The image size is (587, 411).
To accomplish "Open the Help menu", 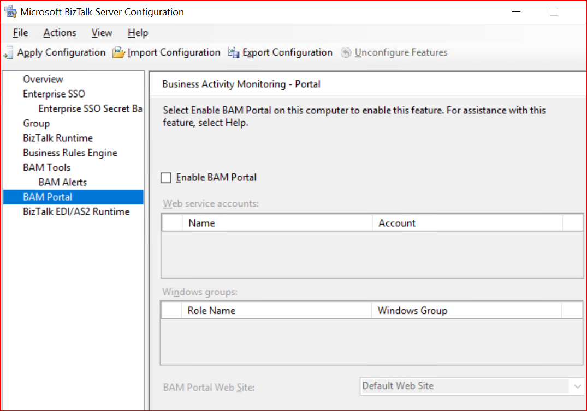I will (138, 33).
